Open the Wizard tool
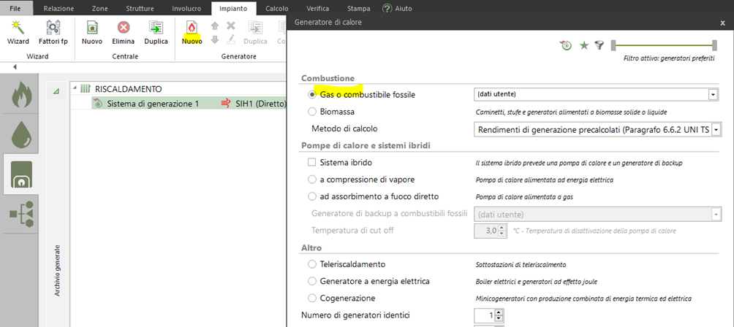The width and height of the screenshot is (734, 327). pos(18,31)
